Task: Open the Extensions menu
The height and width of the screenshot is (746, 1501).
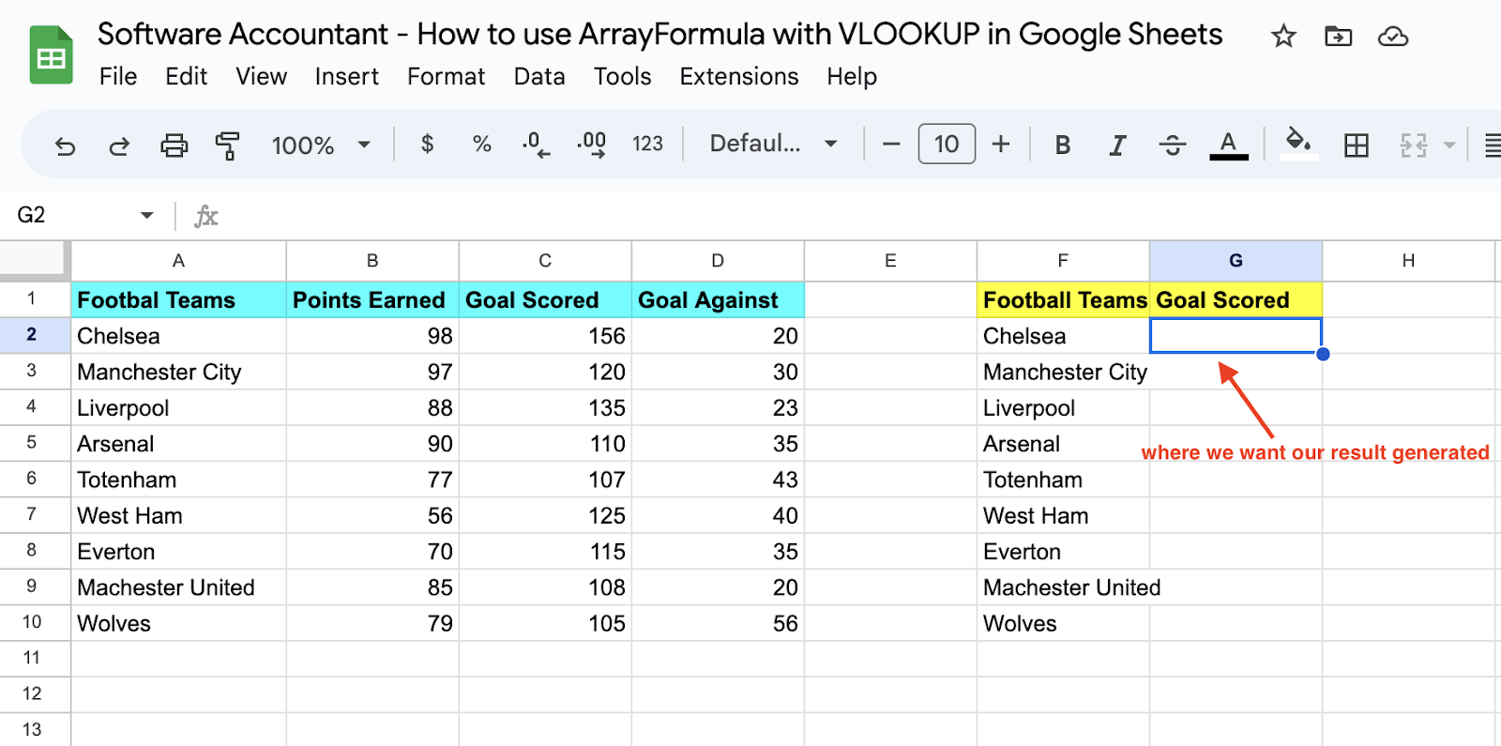Action: [739, 77]
